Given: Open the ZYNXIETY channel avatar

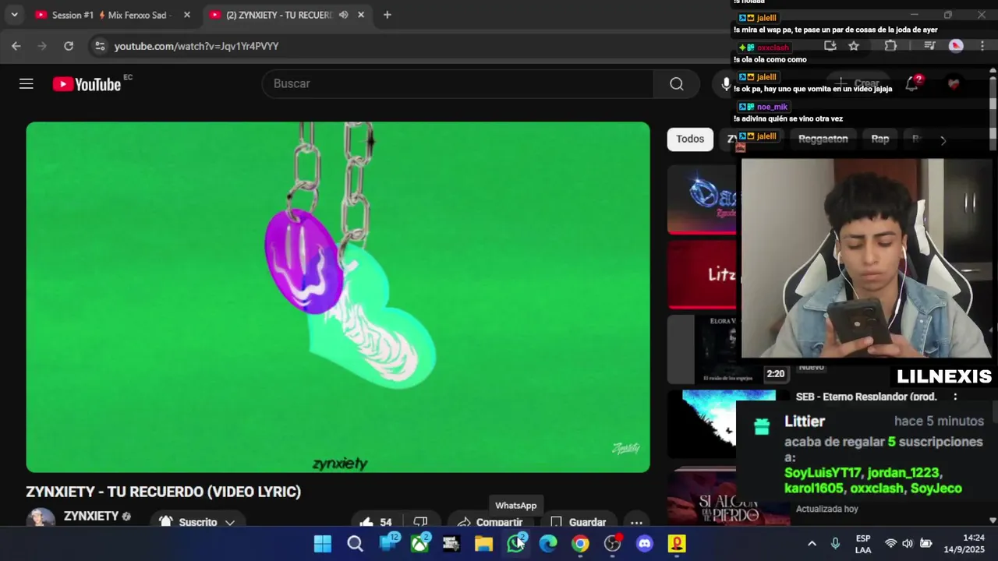Looking at the screenshot, I should click(41, 519).
